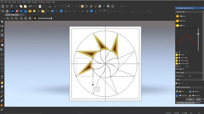Click the undo arrow icon
Image resolution: width=204 pixels, height=114 pixels.
click(31, 6)
